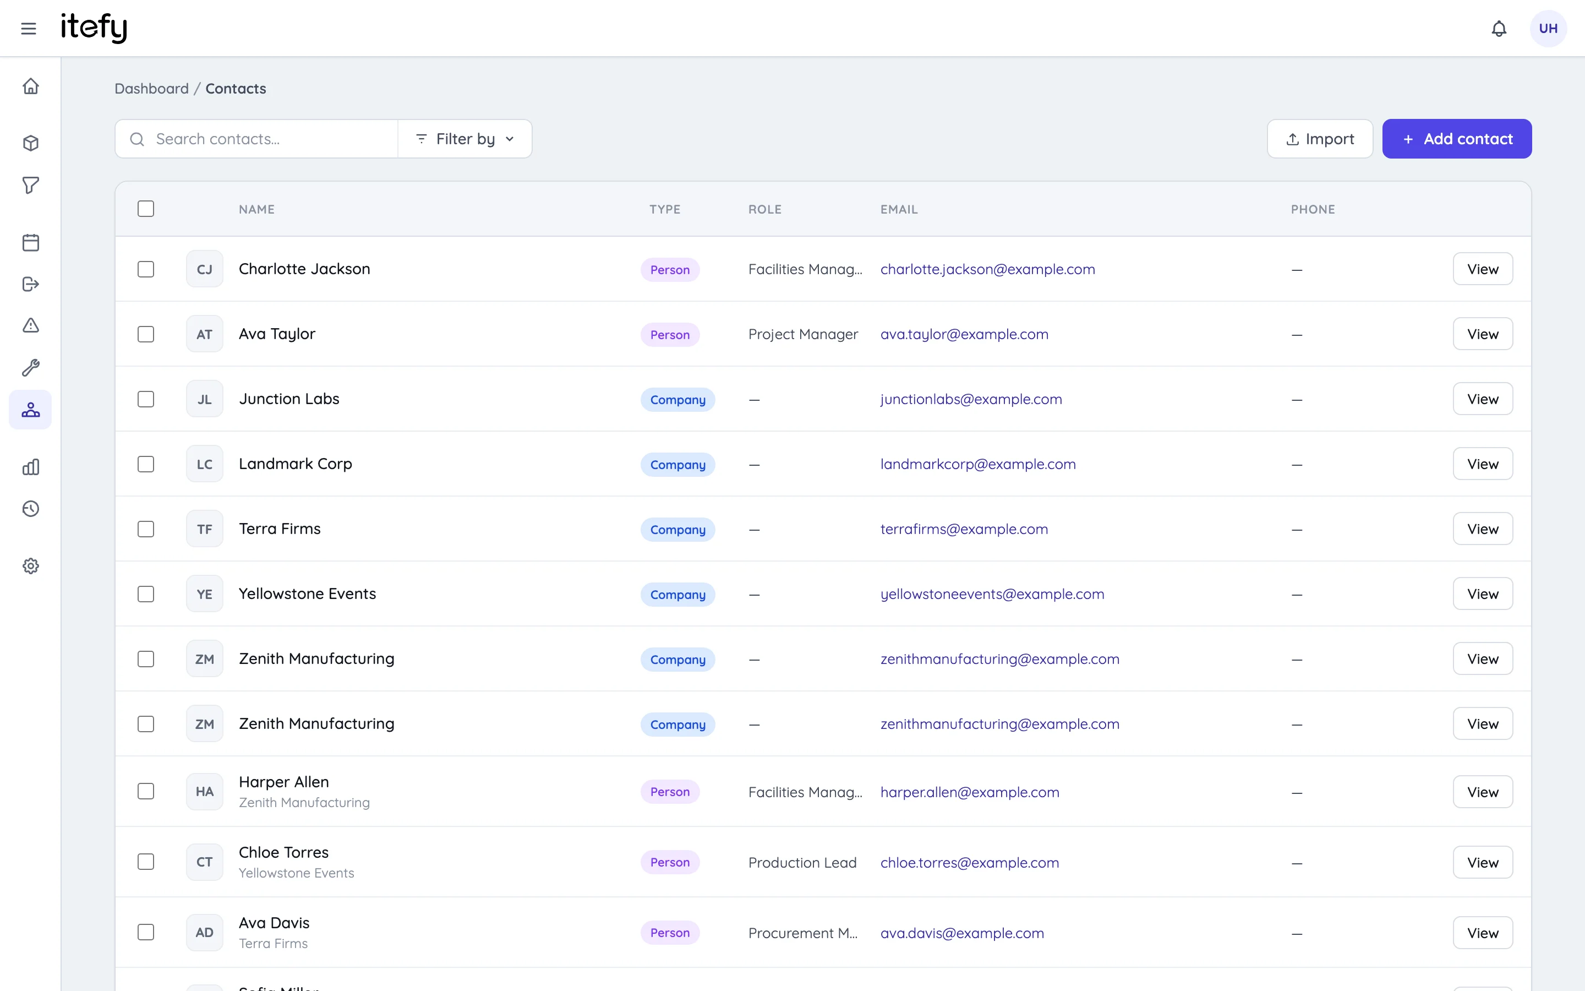The height and width of the screenshot is (991, 1585).
Task: Open the funnel sidebar icon
Action: click(31, 185)
